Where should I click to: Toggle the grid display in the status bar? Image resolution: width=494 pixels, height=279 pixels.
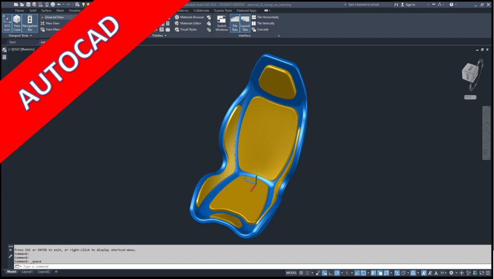[302, 272]
